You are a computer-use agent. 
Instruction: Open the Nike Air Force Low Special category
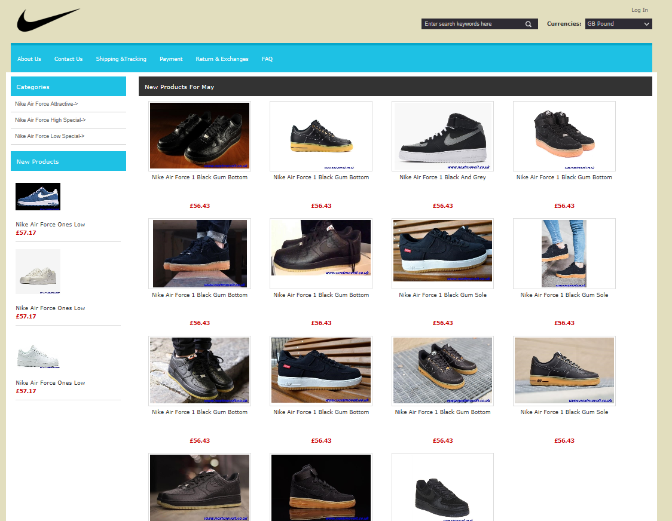(x=50, y=136)
